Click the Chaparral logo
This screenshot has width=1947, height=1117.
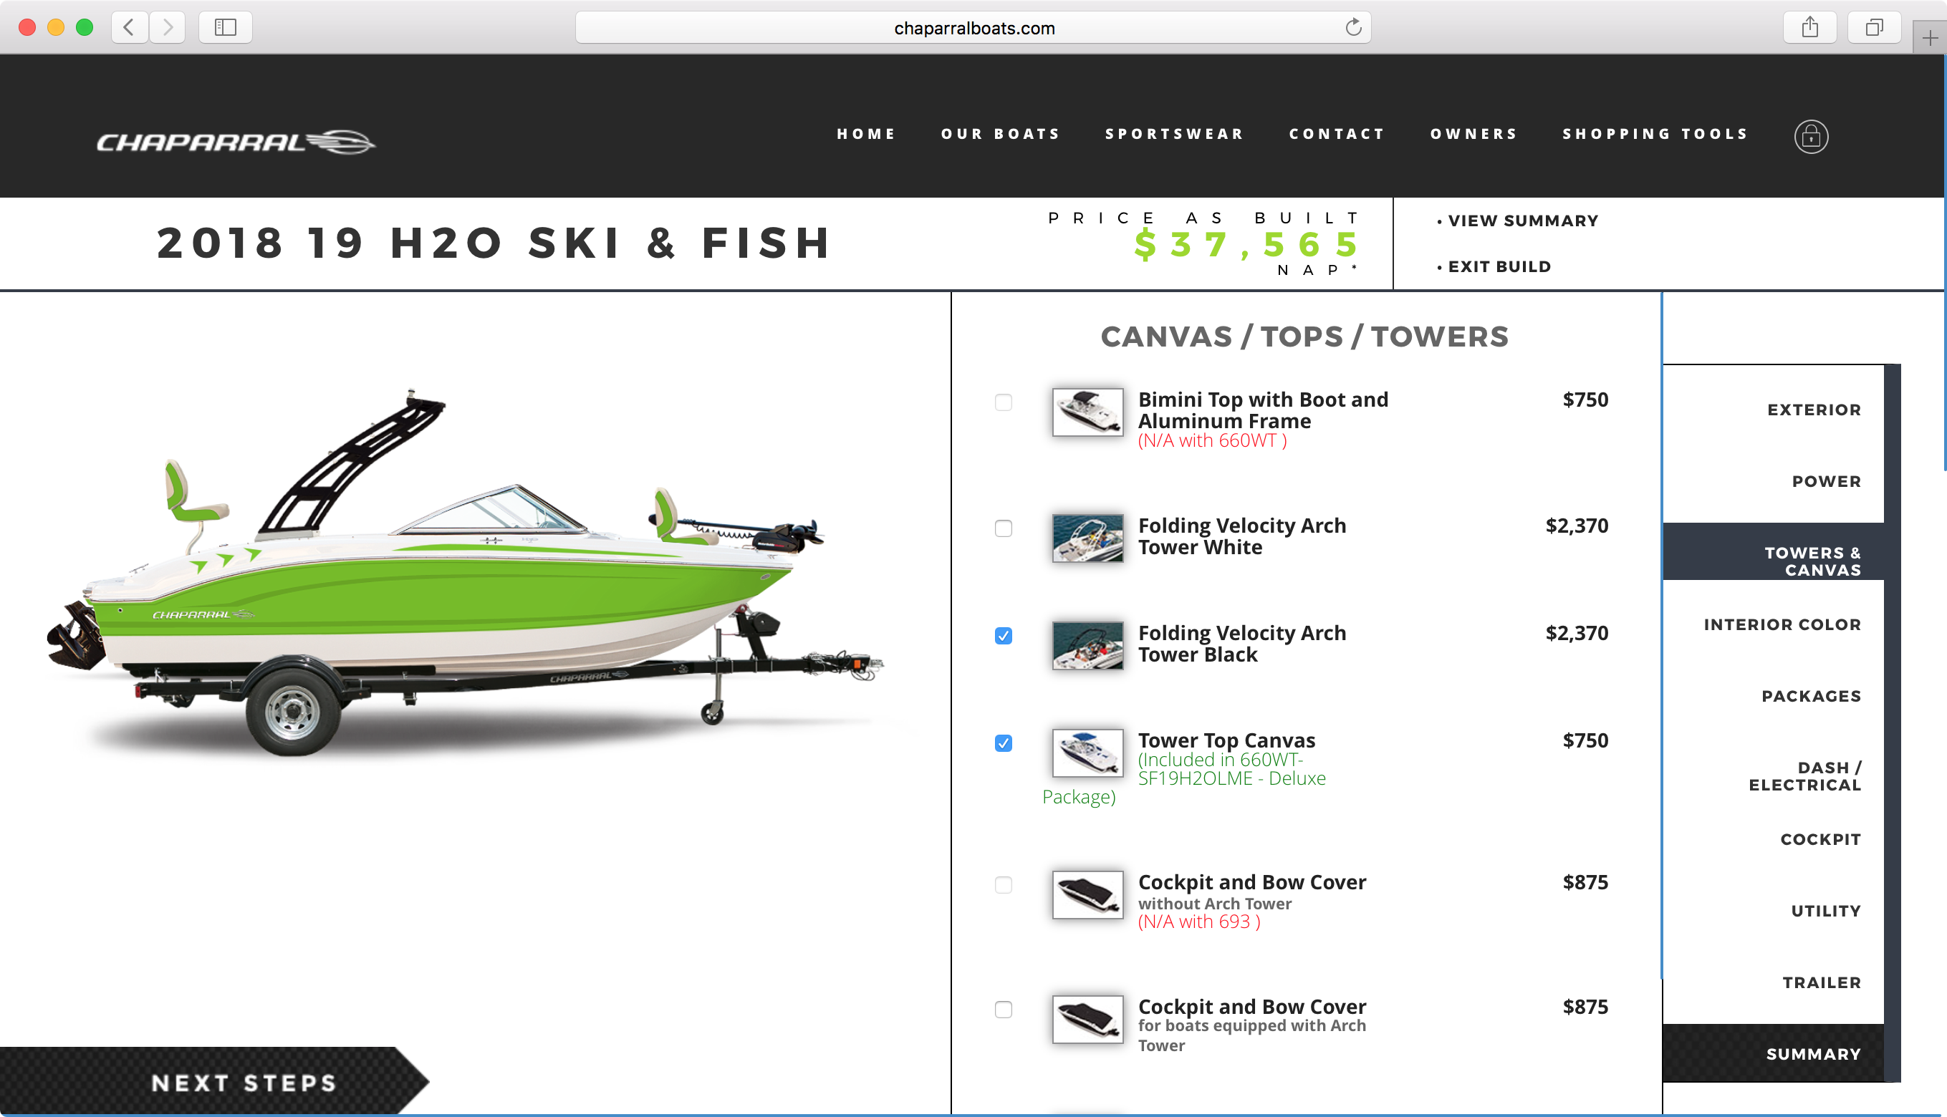[236, 142]
